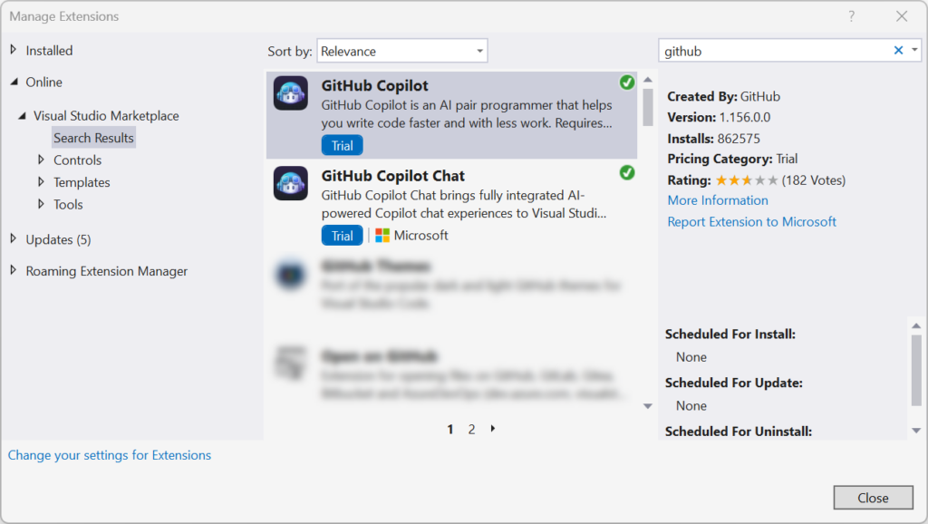Image resolution: width=928 pixels, height=524 pixels.
Task: Click Report Extension to Microsoft
Action: 751,220
